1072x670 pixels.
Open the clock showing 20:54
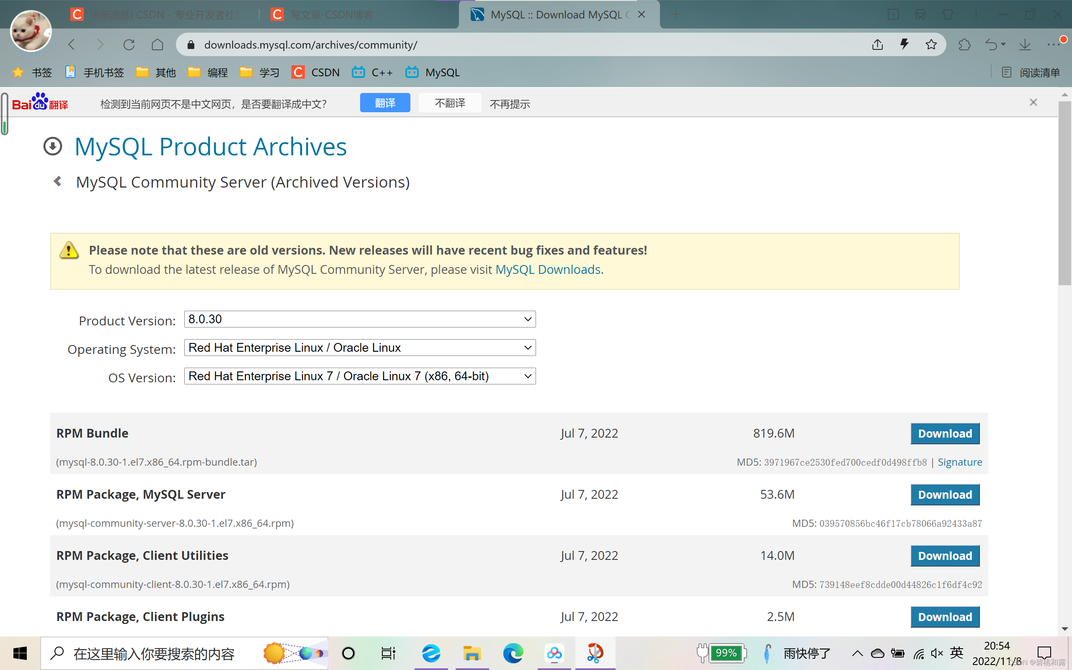click(x=997, y=653)
